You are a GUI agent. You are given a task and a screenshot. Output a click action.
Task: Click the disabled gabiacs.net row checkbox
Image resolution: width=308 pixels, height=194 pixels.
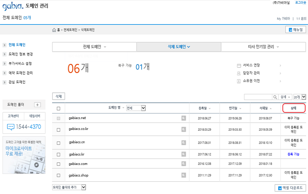point(58,118)
